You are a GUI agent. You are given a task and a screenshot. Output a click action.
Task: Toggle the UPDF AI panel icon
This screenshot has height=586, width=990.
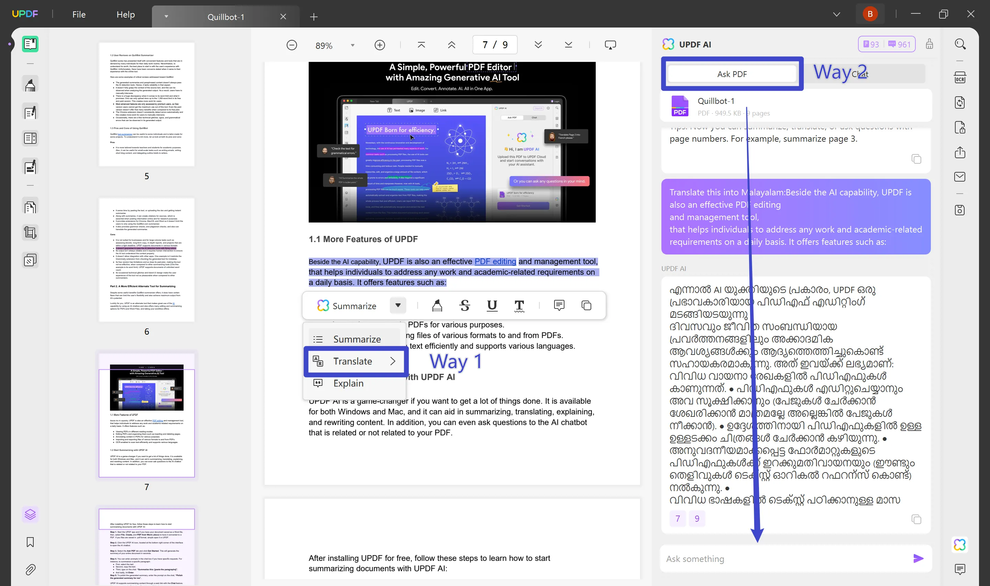coord(960,544)
